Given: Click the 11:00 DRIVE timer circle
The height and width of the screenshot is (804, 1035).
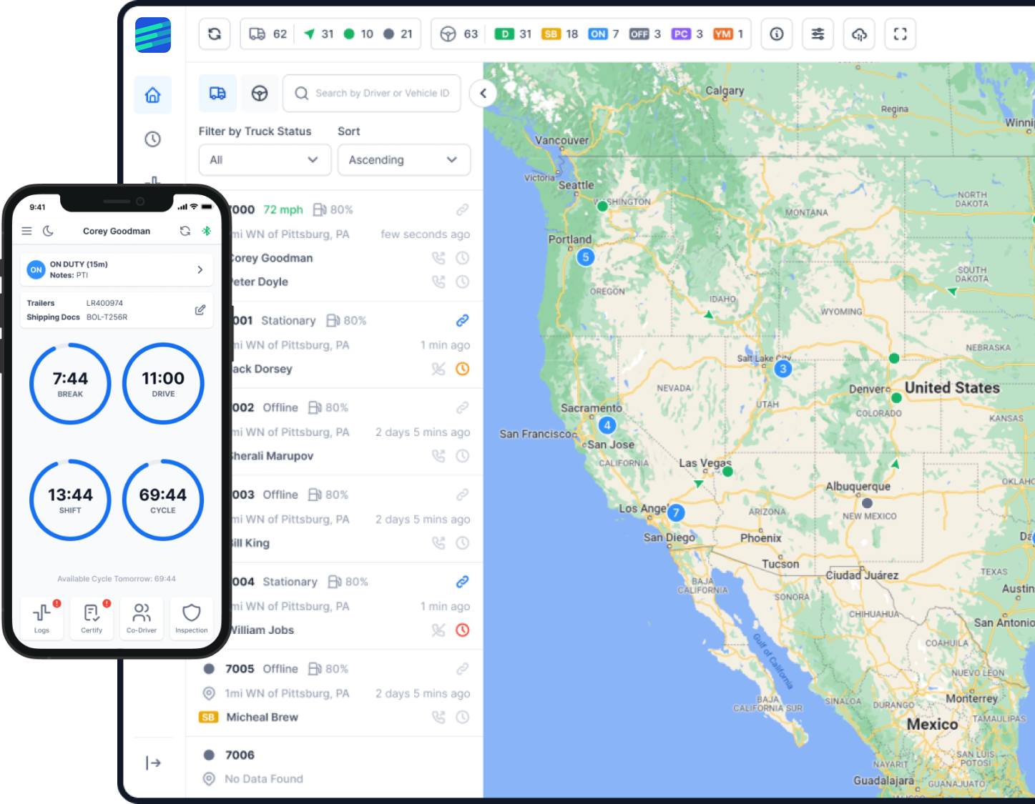Looking at the screenshot, I should [163, 384].
